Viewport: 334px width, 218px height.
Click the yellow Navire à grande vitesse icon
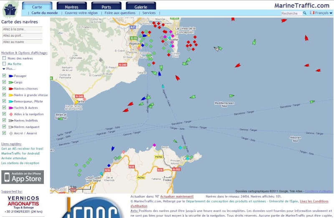point(11,95)
